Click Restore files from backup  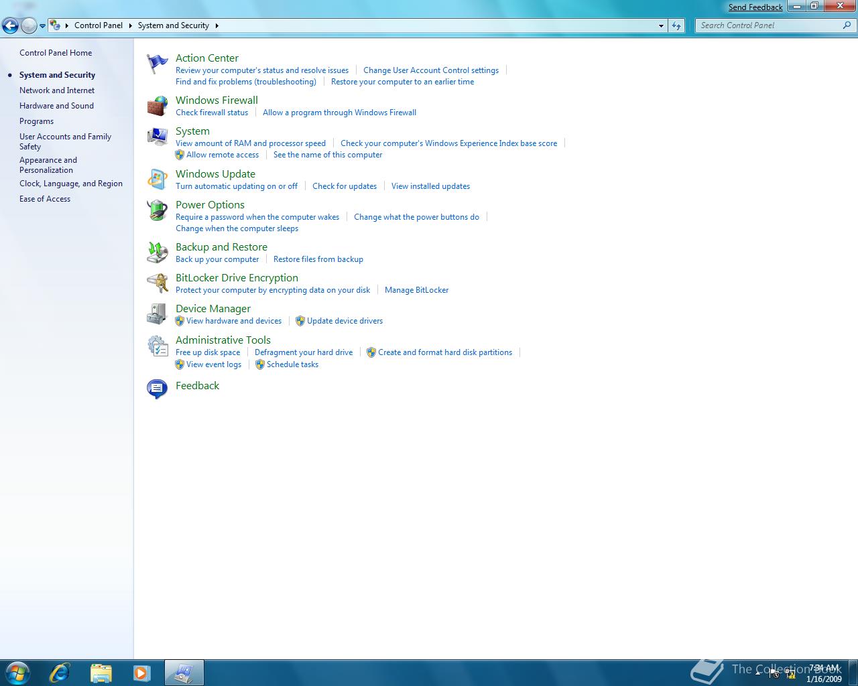point(318,259)
